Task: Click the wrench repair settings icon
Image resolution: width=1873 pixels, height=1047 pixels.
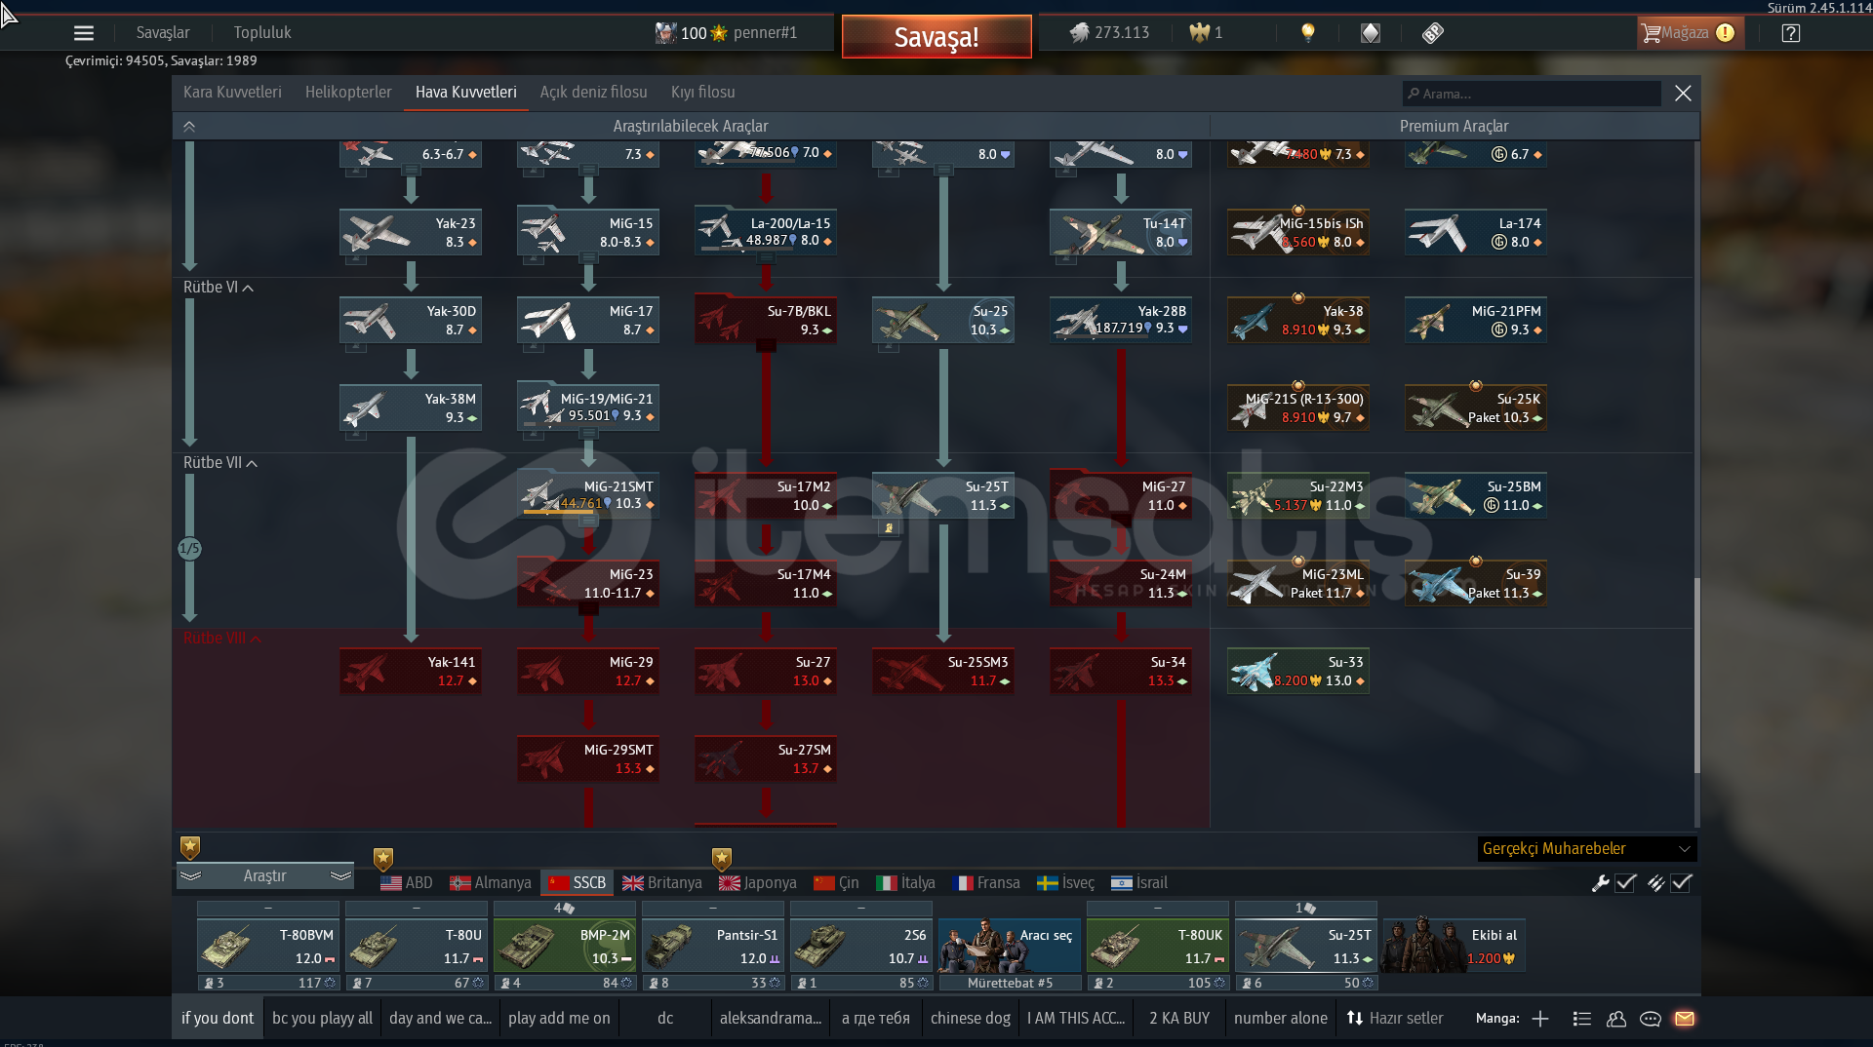Action: click(x=1600, y=883)
